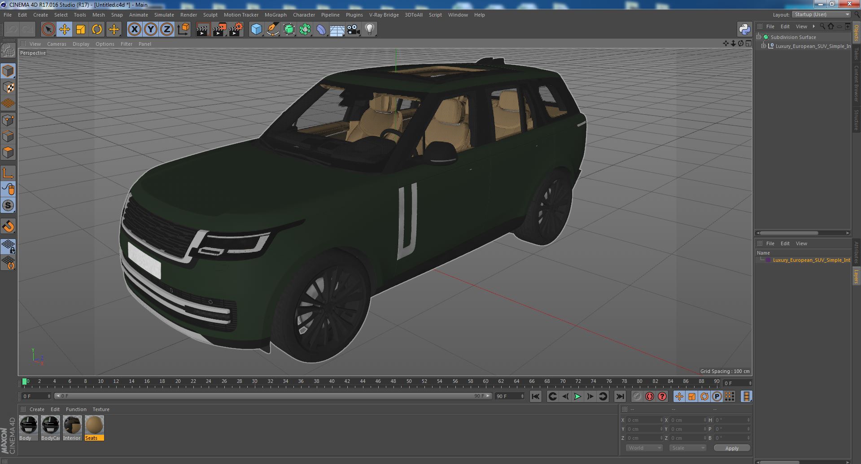Switch to Edges mode
Viewport: 861px width, 464px height.
[8, 136]
